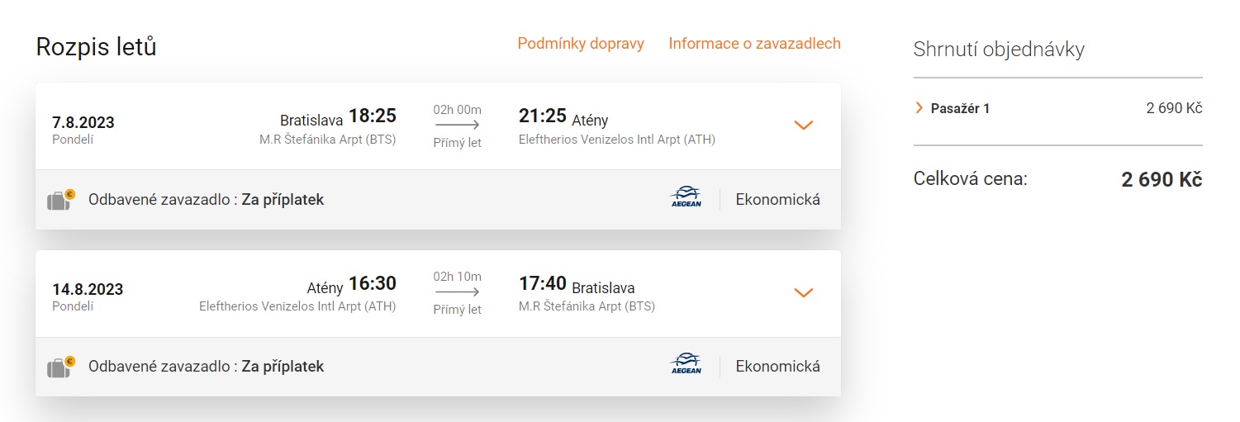Viewport: 1240px width, 422px height.
Task: Click the 17:40 Bratislava arrival time
Action: click(x=543, y=284)
